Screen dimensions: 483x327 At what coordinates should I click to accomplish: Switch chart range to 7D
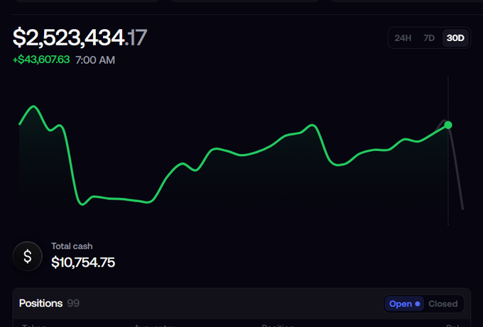[x=429, y=38]
